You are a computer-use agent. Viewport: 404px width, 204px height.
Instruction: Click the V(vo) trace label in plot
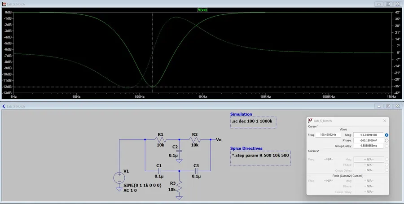202,10
